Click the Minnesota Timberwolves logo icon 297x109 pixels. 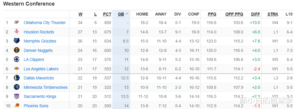[x=17, y=87]
